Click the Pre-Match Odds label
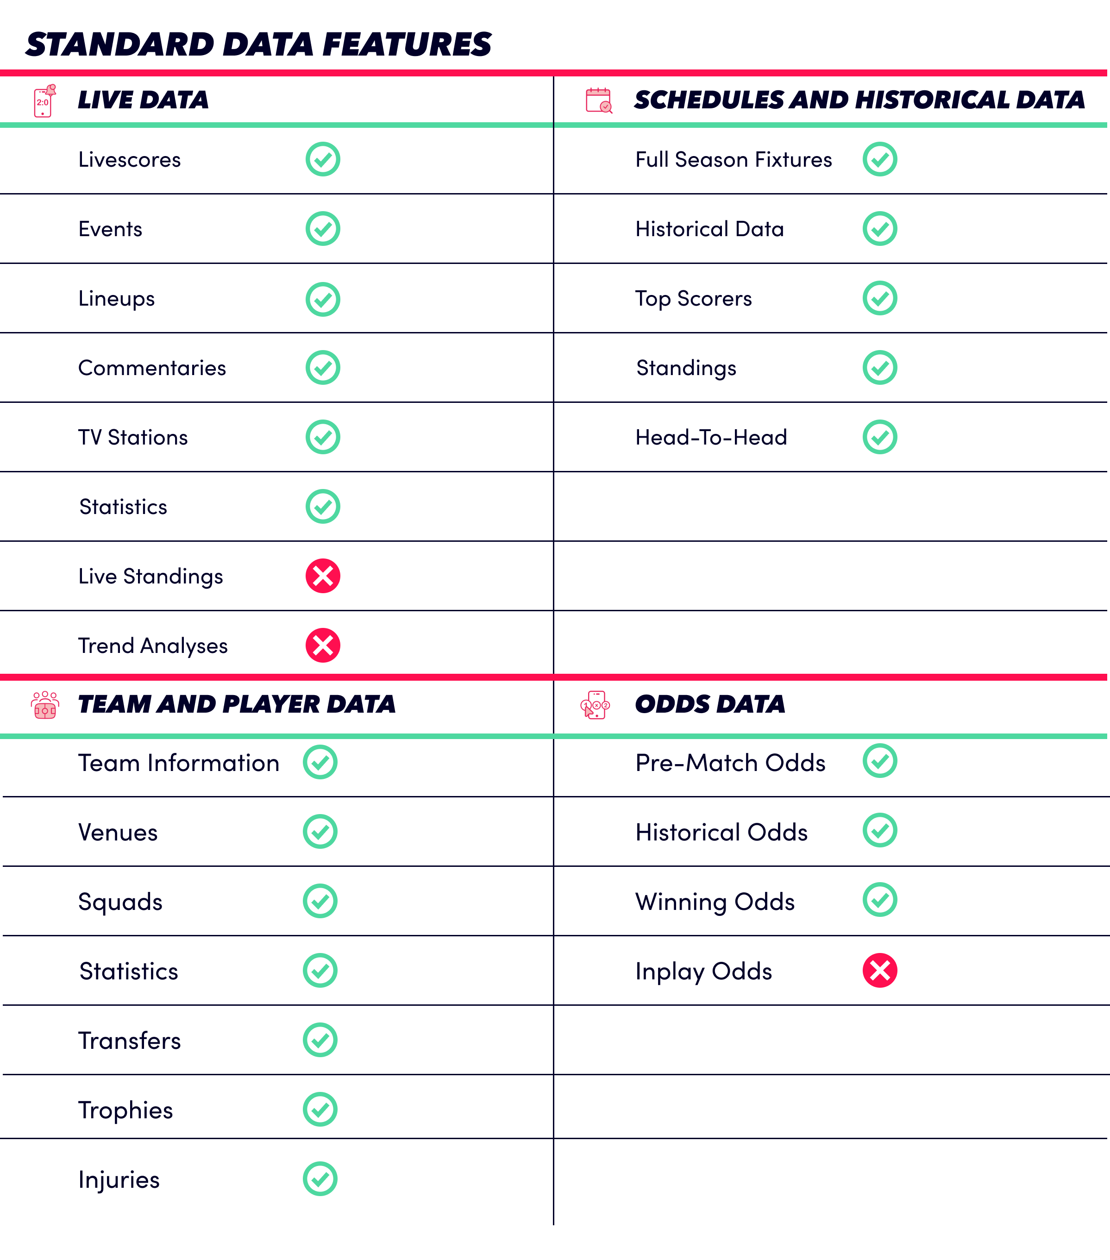The image size is (1110, 1260). (x=730, y=763)
